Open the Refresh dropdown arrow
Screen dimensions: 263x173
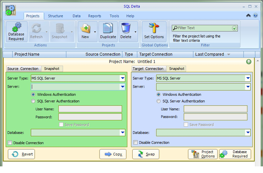coord(47,32)
